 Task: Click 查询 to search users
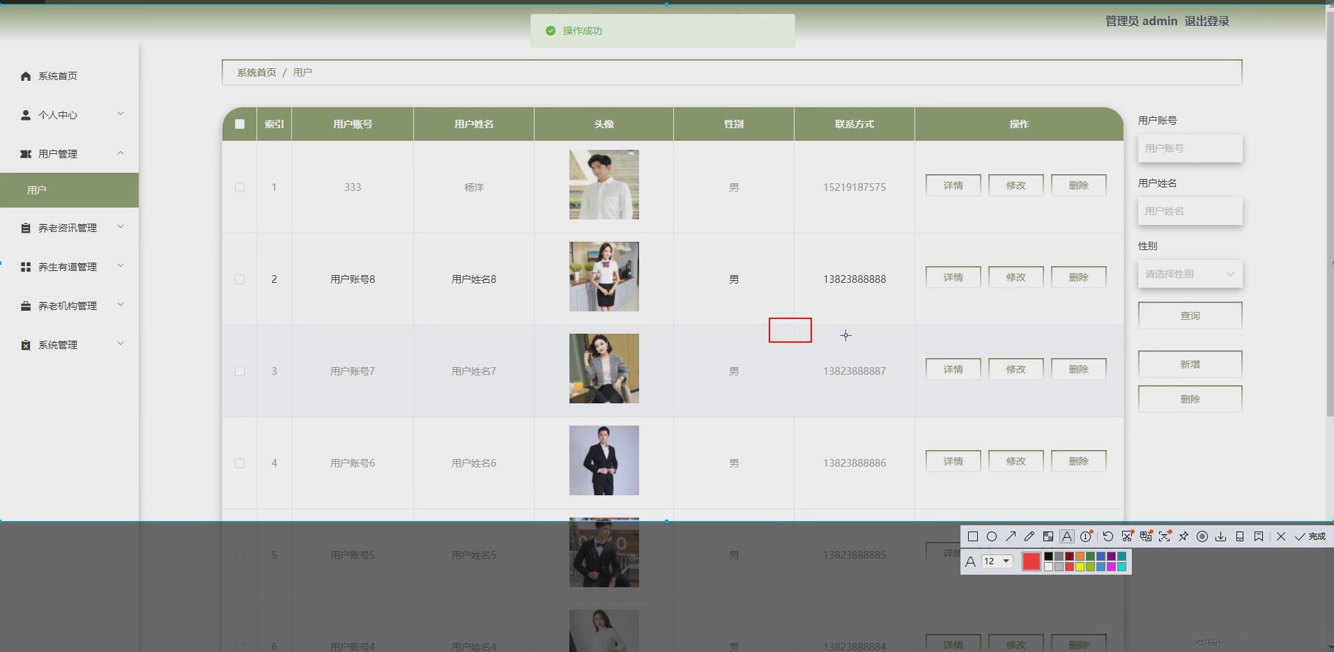tap(1190, 316)
